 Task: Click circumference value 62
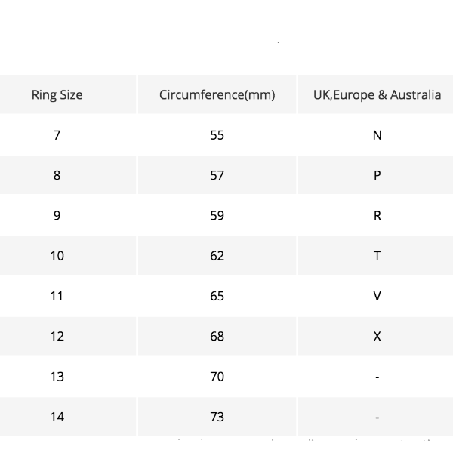click(217, 256)
